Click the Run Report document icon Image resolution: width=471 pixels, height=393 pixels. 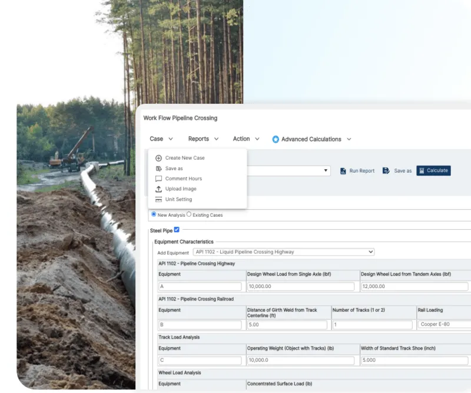pyautogui.click(x=343, y=171)
